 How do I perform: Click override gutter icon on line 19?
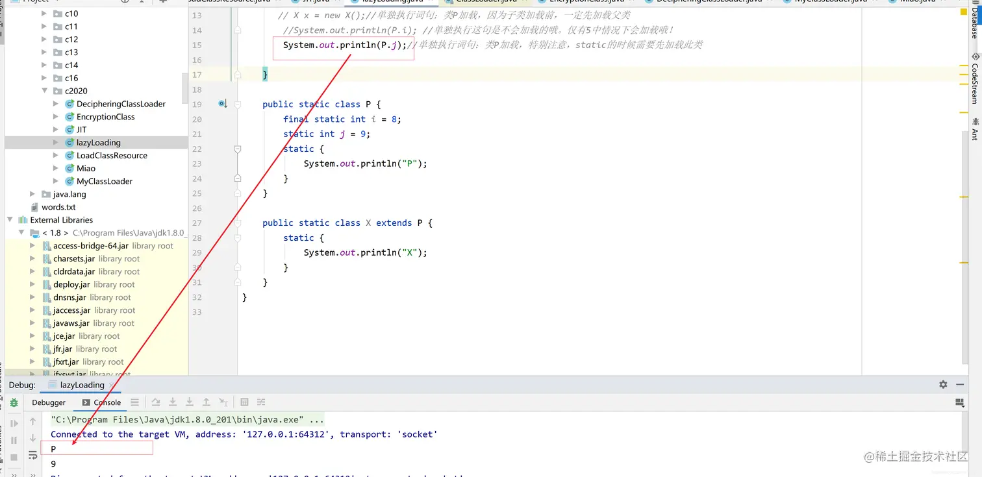coord(223,104)
